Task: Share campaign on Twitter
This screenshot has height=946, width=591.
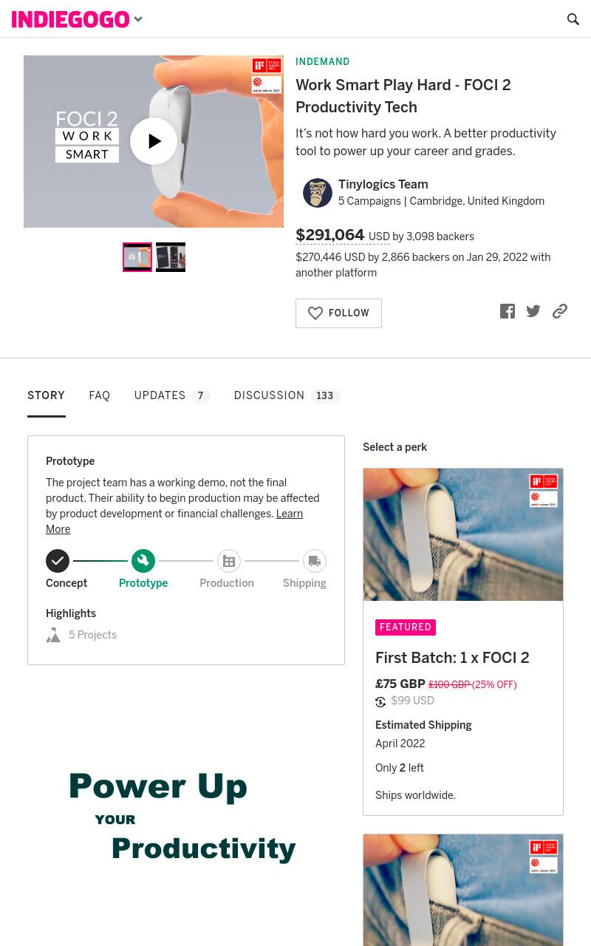Action: (x=533, y=311)
